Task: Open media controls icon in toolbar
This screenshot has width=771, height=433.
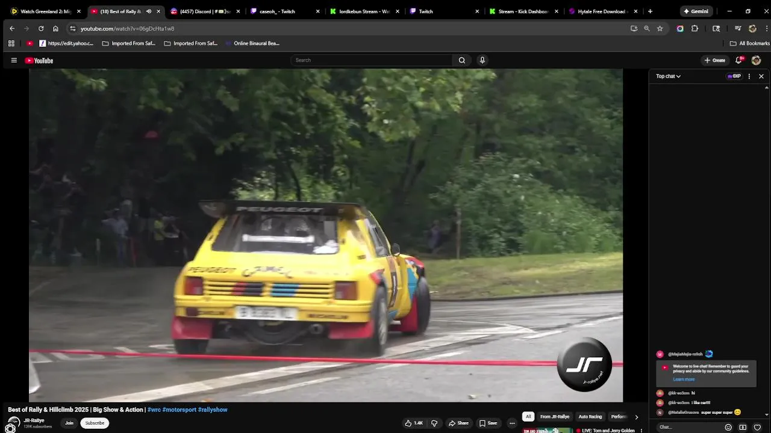Action: pyautogui.click(x=738, y=28)
